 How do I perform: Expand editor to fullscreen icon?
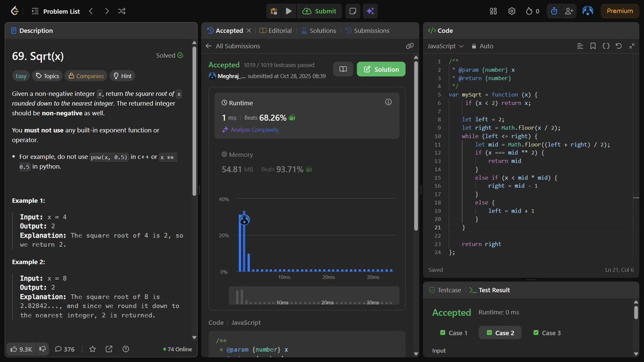point(632,46)
